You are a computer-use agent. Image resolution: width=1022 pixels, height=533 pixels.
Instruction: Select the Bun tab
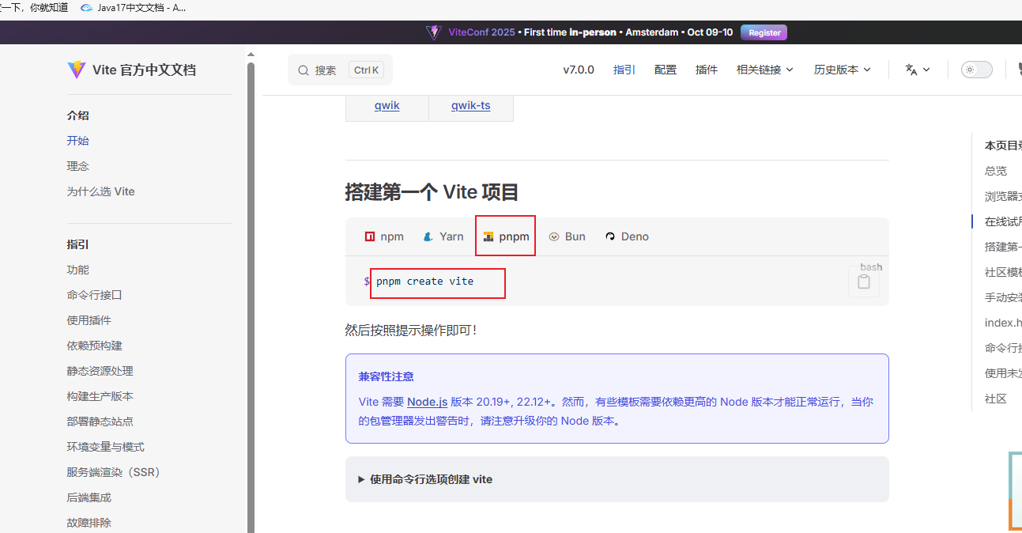tap(568, 236)
